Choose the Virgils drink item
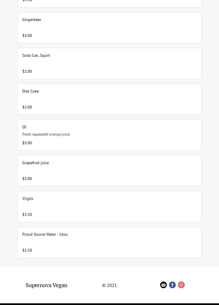Screen dimensions: 219x305 [28, 198]
